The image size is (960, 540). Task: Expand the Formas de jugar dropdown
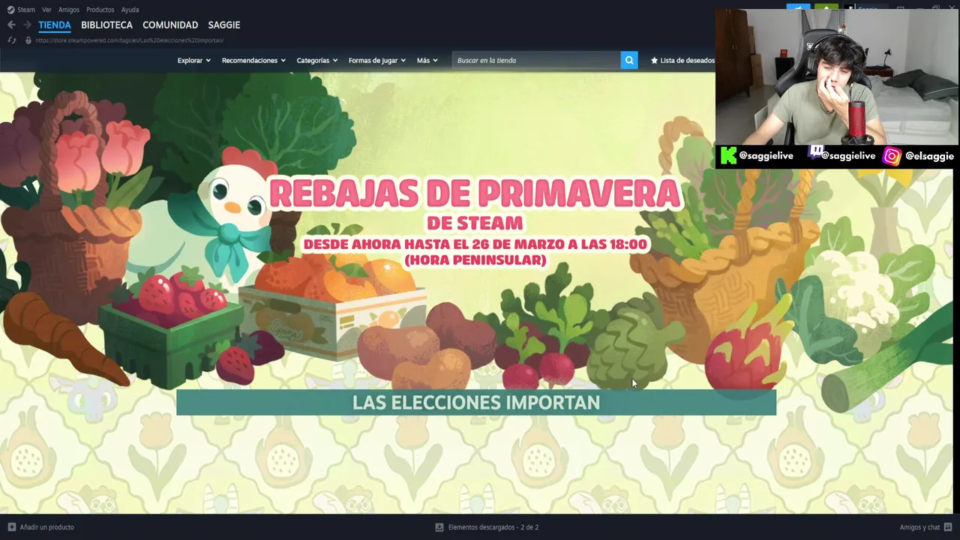[x=377, y=60]
